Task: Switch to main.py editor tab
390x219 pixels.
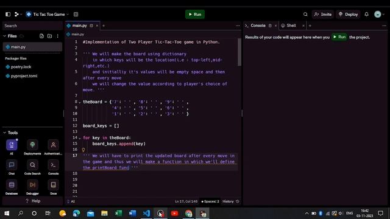Action: [79, 26]
